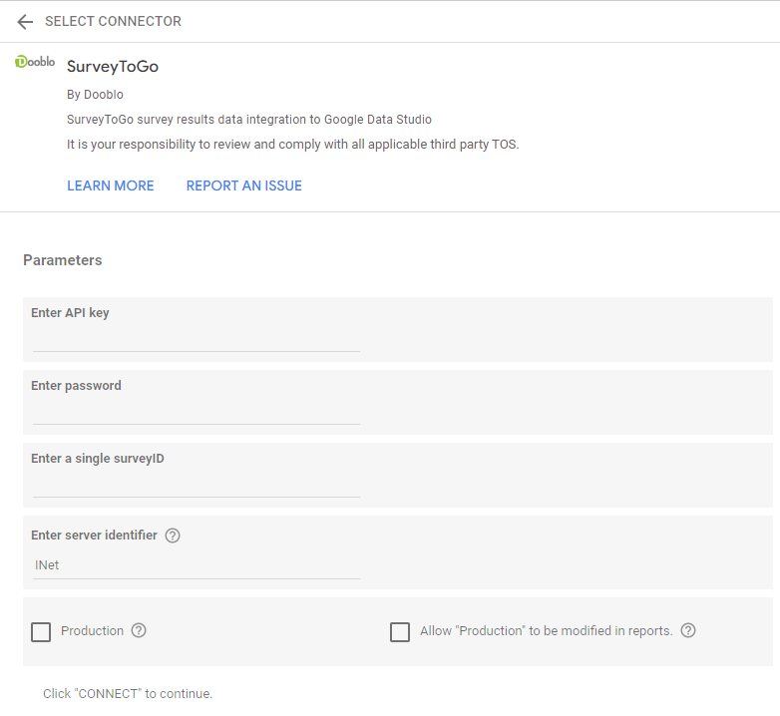The width and height of the screenshot is (780, 716).
Task: Click the "By Dooblo" author text
Action: [x=95, y=95]
